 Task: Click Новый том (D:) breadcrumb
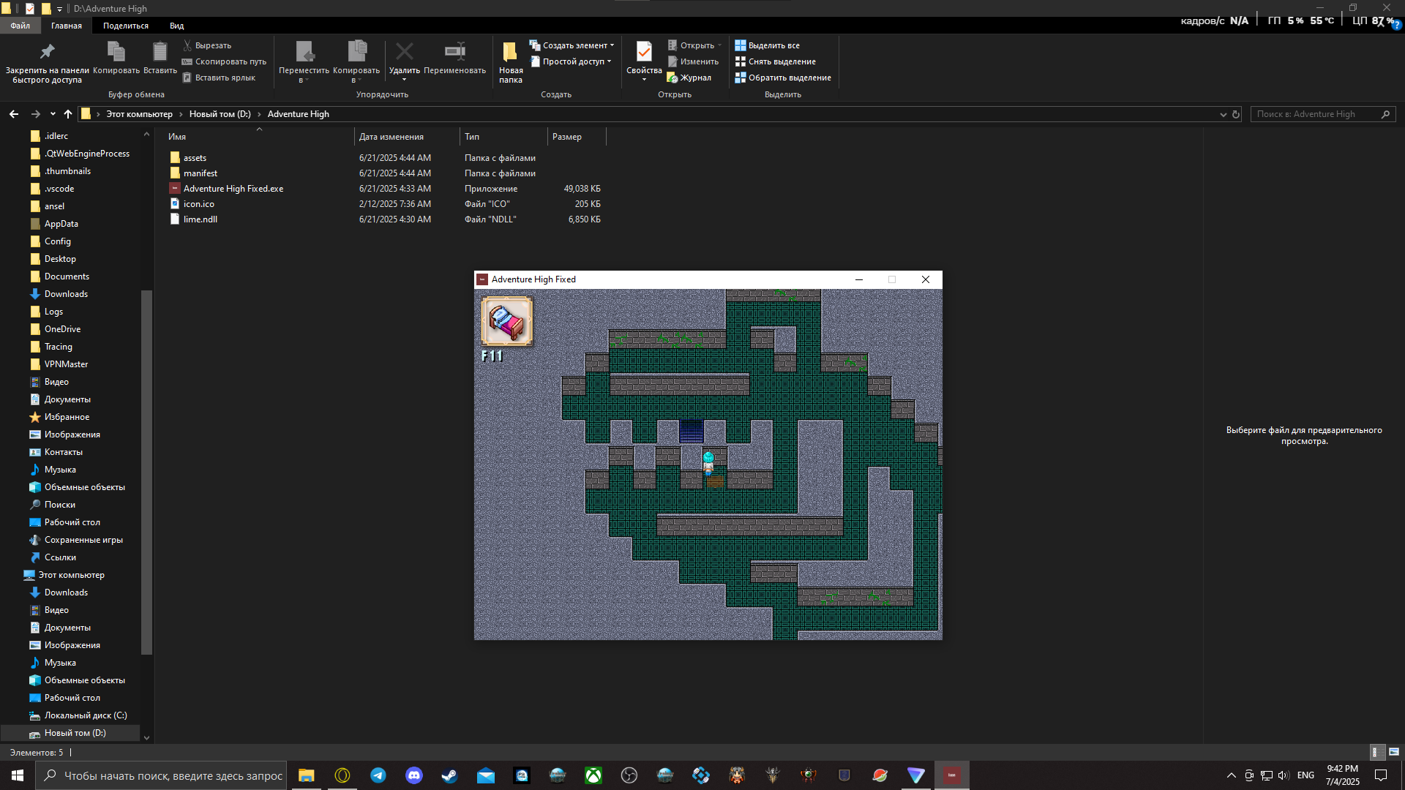coord(220,114)
